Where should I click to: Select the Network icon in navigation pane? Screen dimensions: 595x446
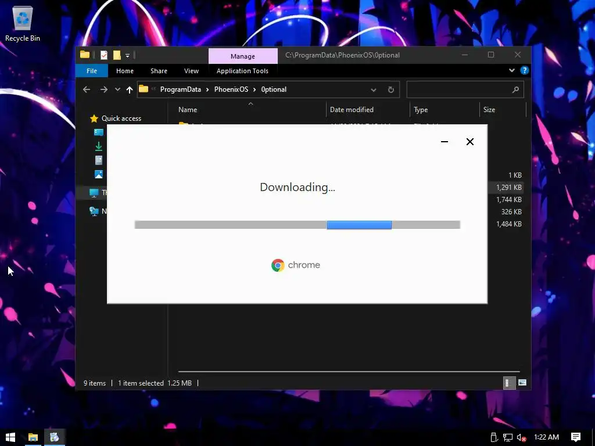(x=94, y=211)
